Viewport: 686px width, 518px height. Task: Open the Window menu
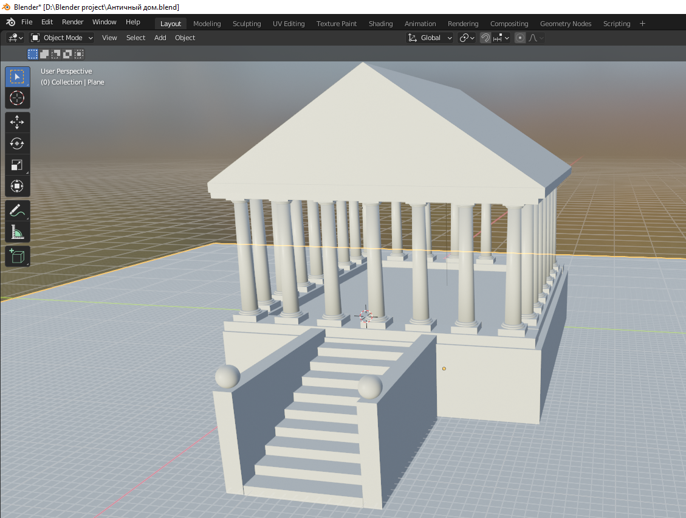pos(104,22)
